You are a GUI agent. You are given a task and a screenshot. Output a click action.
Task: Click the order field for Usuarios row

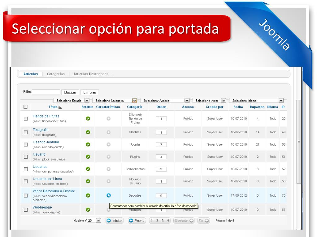161,169
